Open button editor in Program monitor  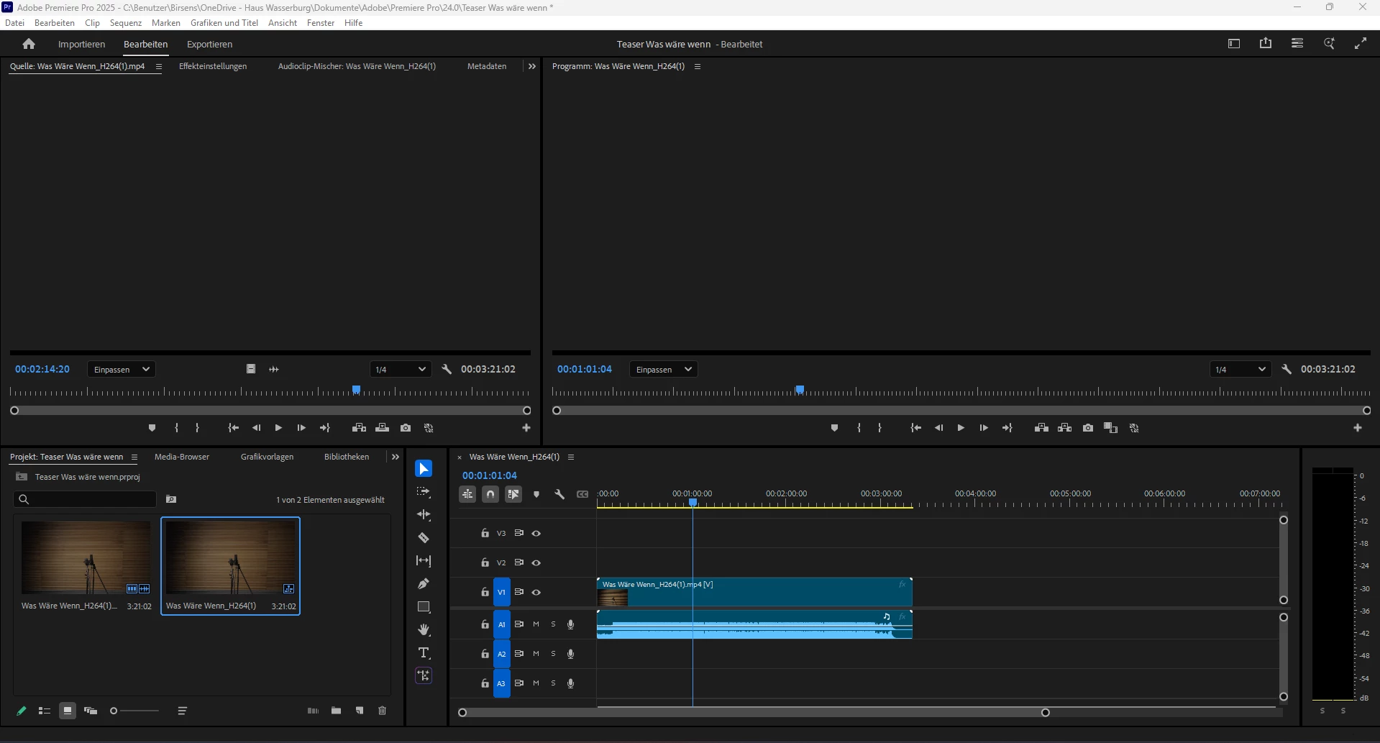(x=1358, y=428)
